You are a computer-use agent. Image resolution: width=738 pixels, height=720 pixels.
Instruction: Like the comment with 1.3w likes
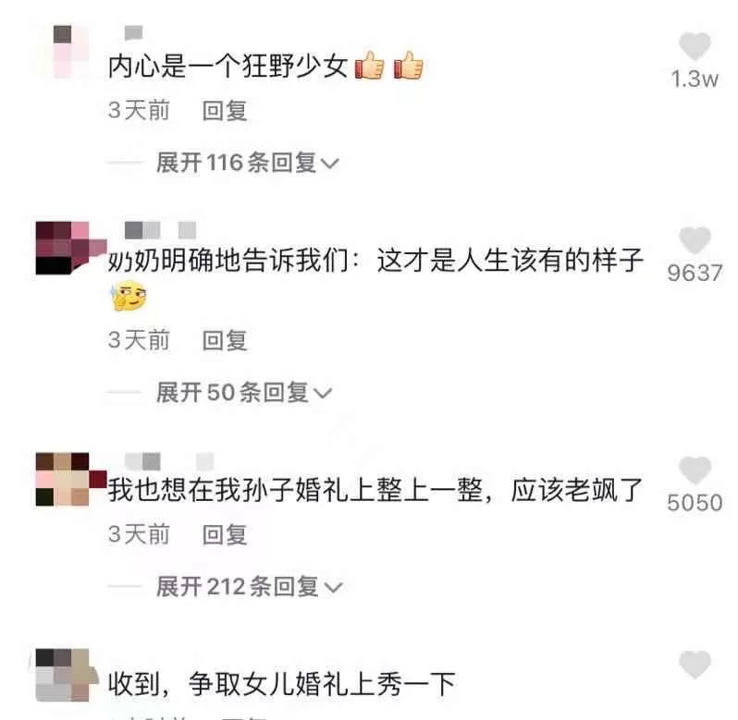(695, 46)
